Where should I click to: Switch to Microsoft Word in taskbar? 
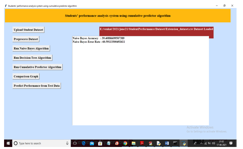pyautogui.click(x=167, y=144)
